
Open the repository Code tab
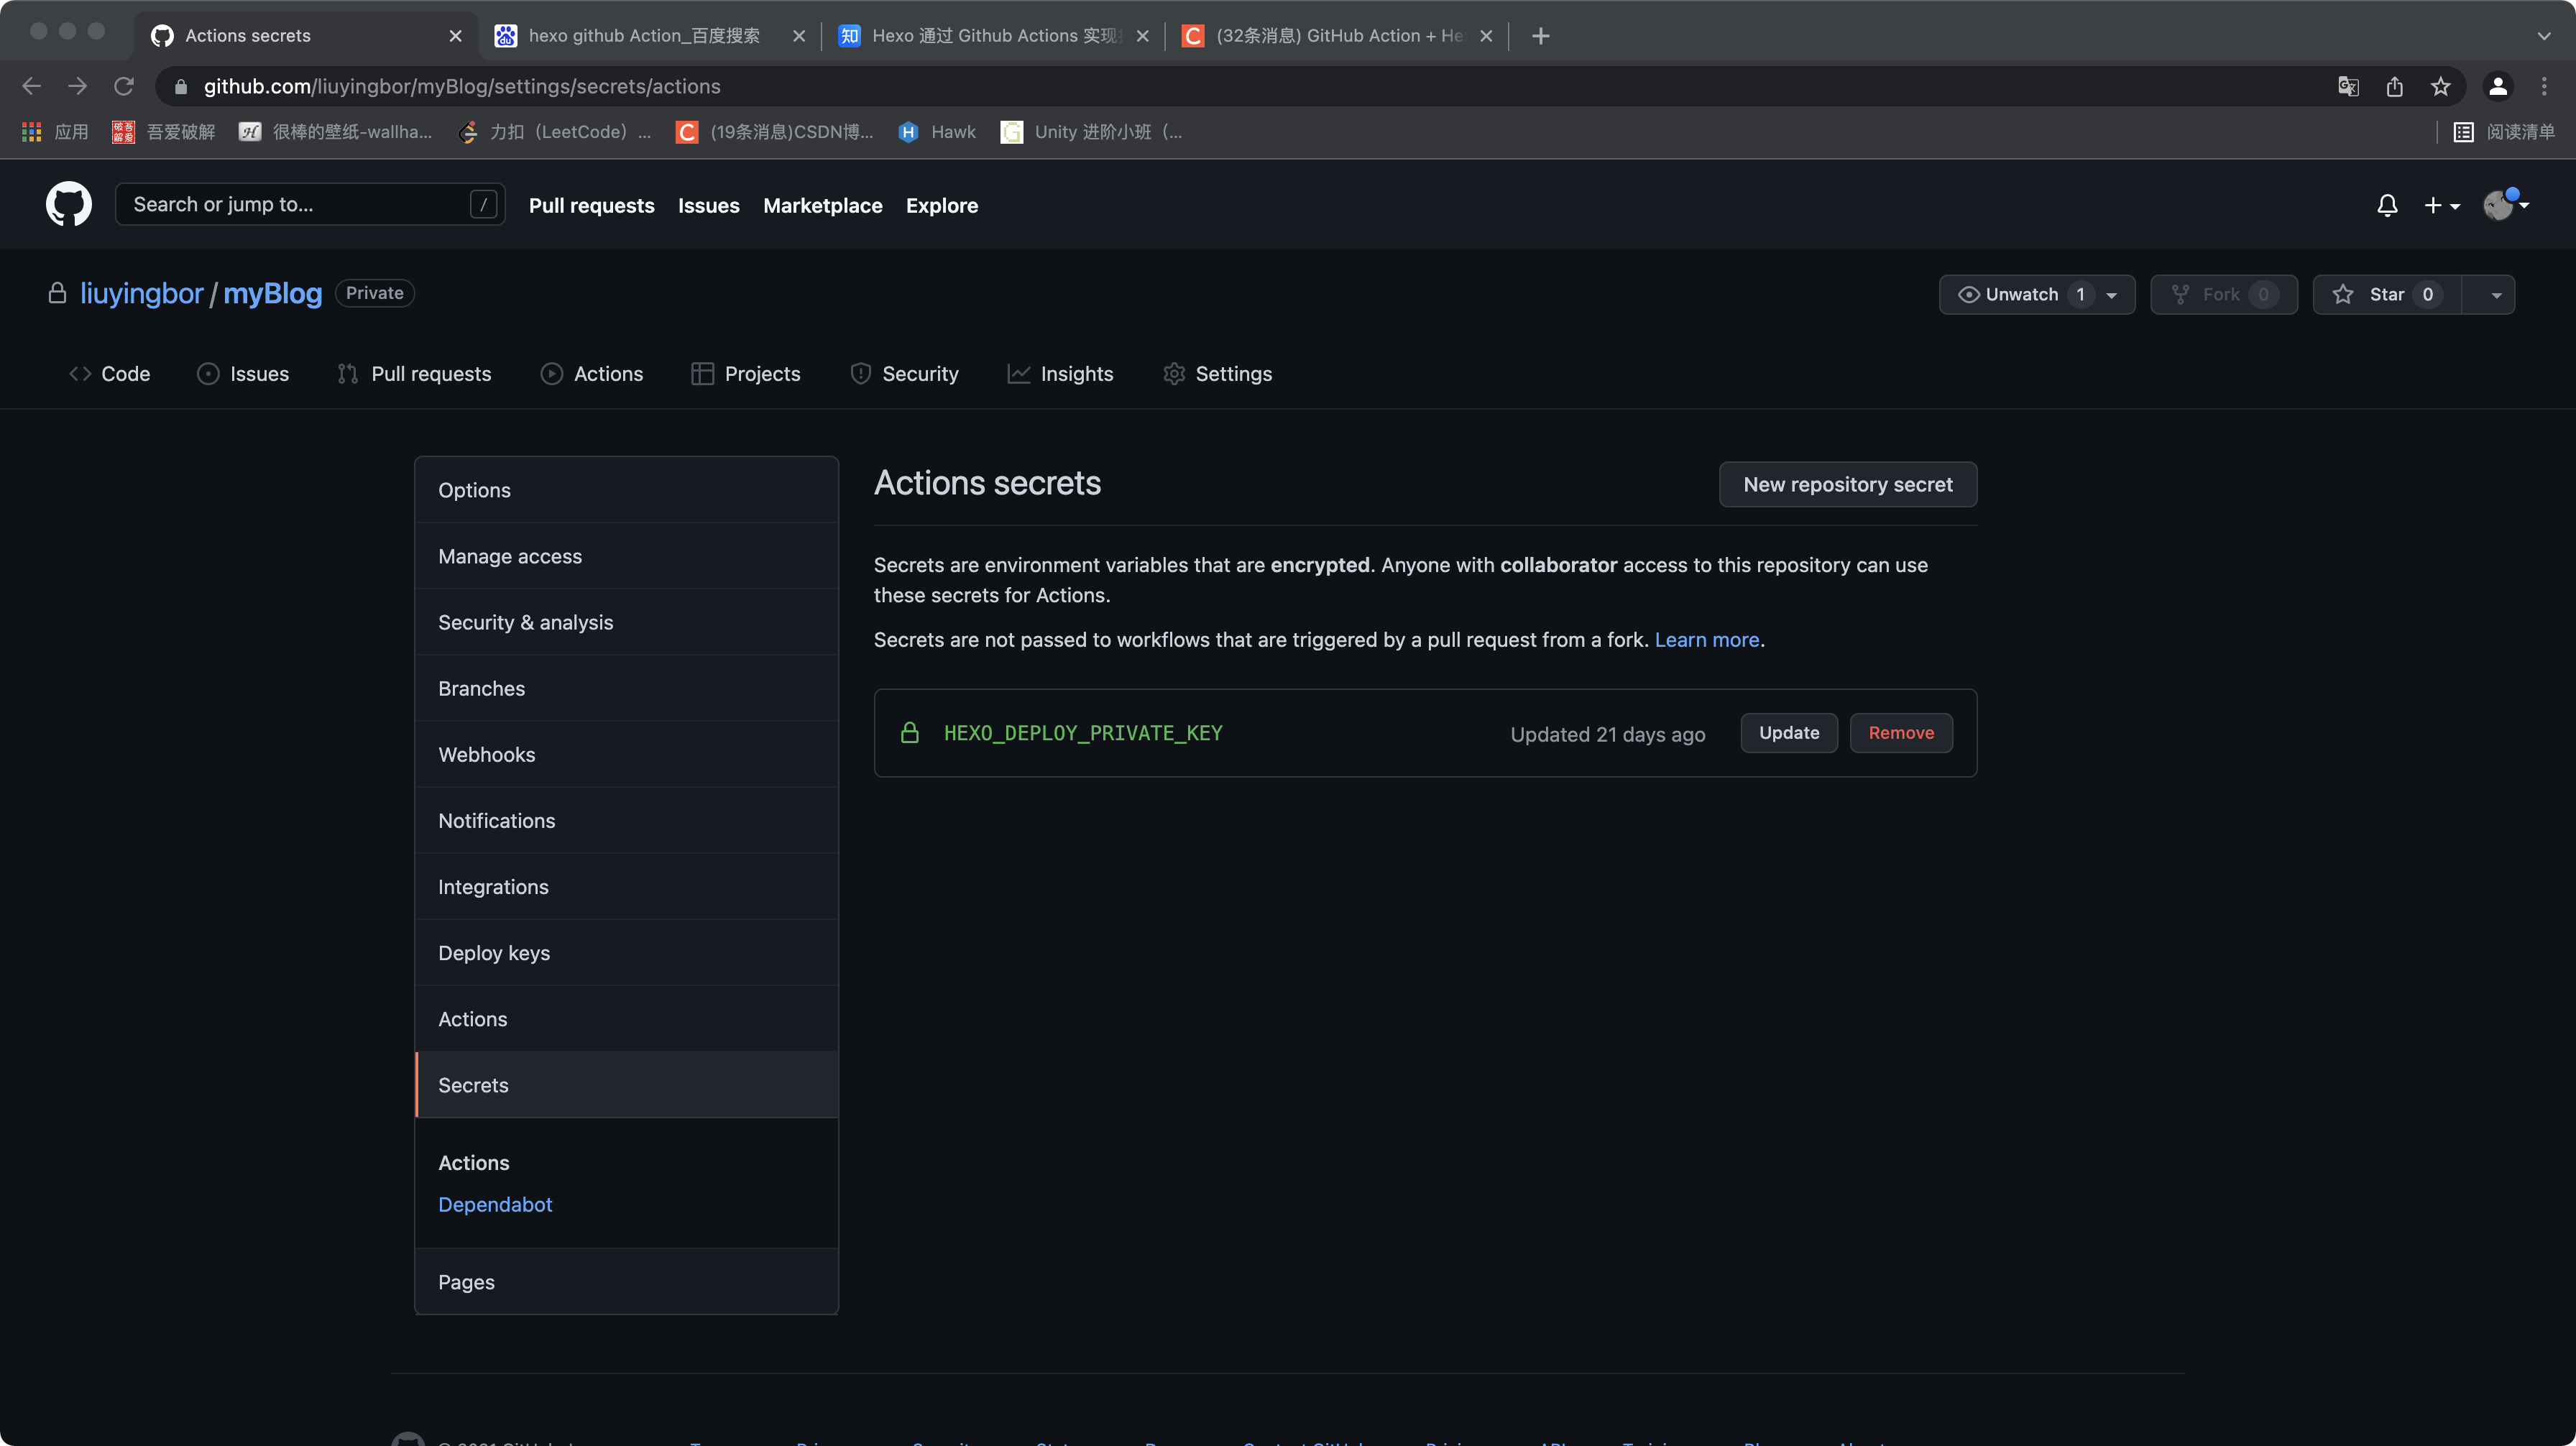pos(109,373)
